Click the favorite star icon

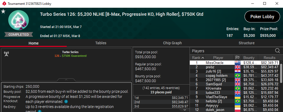tap(3, 11)
